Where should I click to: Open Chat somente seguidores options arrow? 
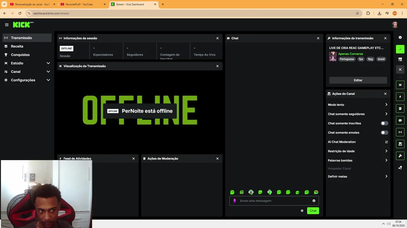[x=386, y=114]
